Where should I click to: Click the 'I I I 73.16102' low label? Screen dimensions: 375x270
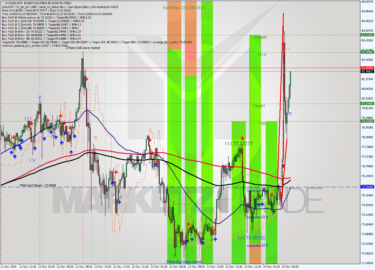click(x=252, y=238)
